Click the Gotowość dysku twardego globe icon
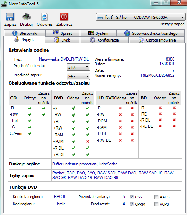Viewport: 187px width, 215px height. (x=127, y=33)
